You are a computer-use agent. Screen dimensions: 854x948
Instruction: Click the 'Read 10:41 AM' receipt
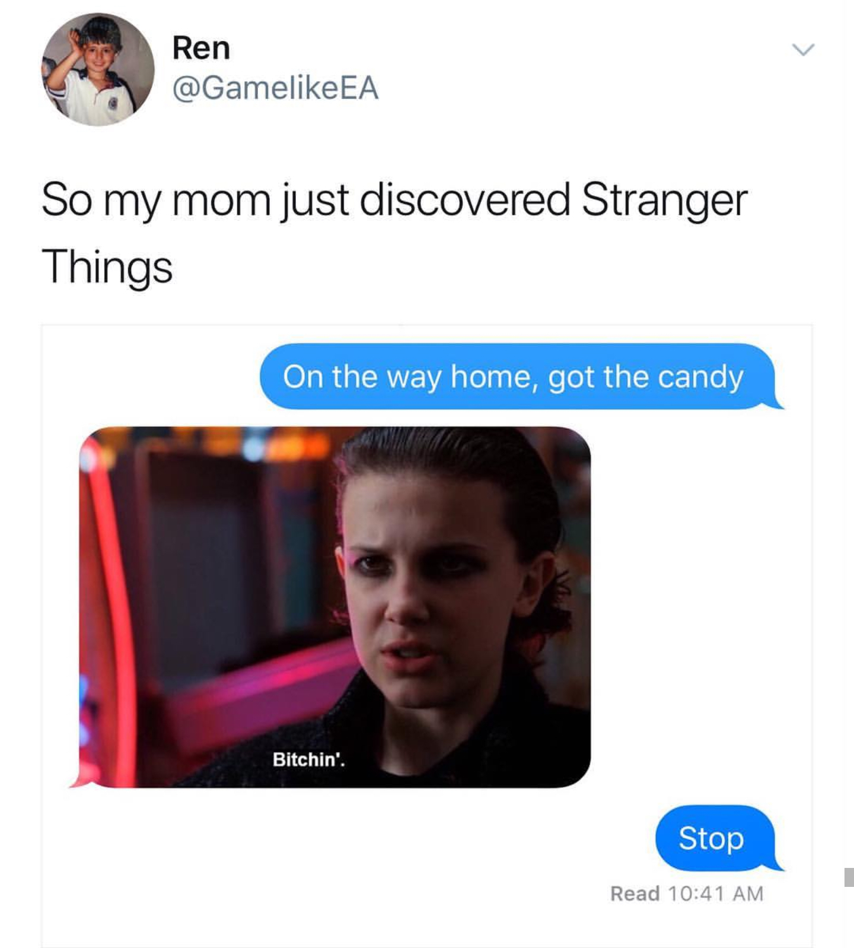[687, 893]
